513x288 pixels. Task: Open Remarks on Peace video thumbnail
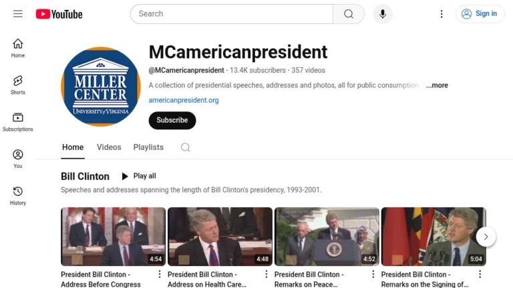tap(327, 237)
